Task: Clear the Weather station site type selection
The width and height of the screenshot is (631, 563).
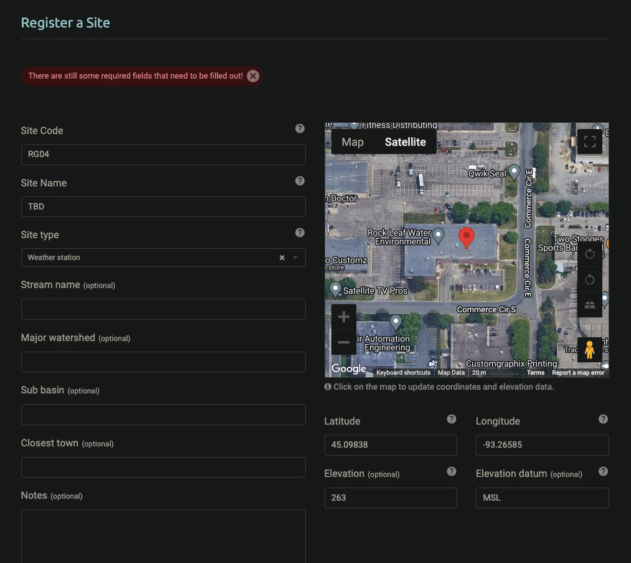Action: pos(282,257)
